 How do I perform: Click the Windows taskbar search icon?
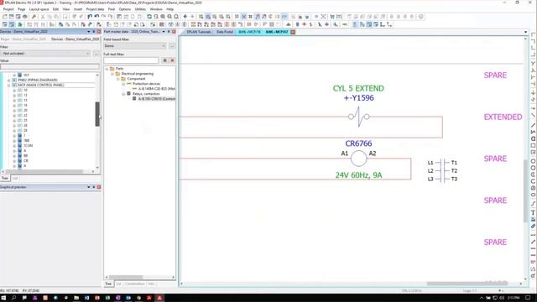pos(13,298)
